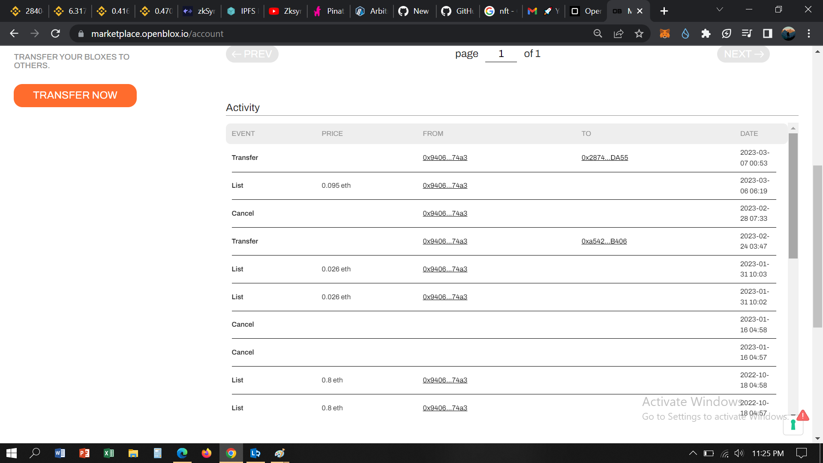Viewport: 823px width, 463px height.
Task: Open the water-drop wallet extension
Action: [685, 33]
